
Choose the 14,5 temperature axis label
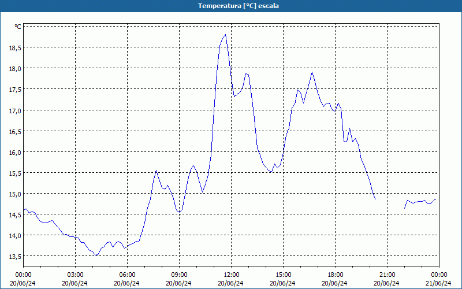[15, 215]
